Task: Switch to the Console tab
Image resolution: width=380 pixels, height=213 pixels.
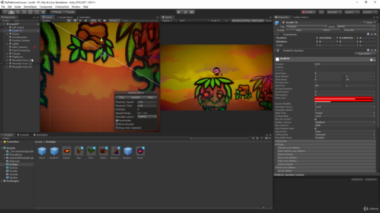Action: pos(23,135)
